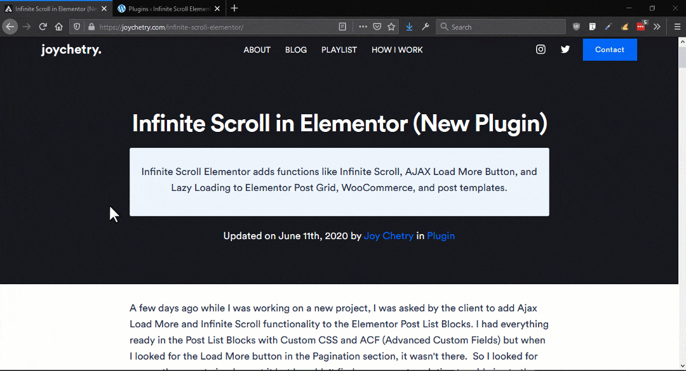This screenshot has height=371, width=686.
Task: Open a new browser tab
Action: point(234,8)
